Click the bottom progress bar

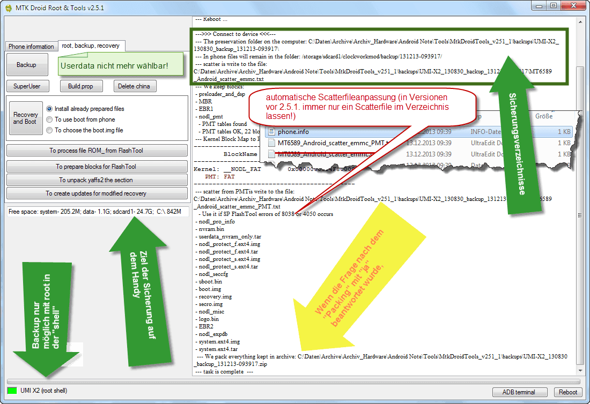[x=294, y=382]
